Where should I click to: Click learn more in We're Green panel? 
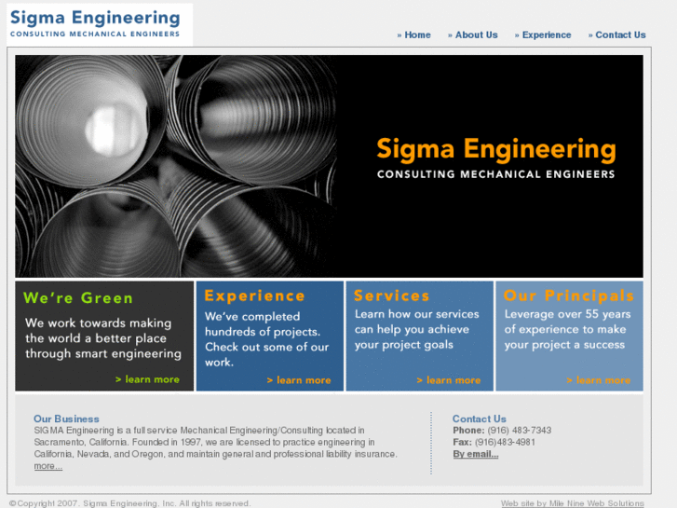pyautogui.click(x=147, y=379)
